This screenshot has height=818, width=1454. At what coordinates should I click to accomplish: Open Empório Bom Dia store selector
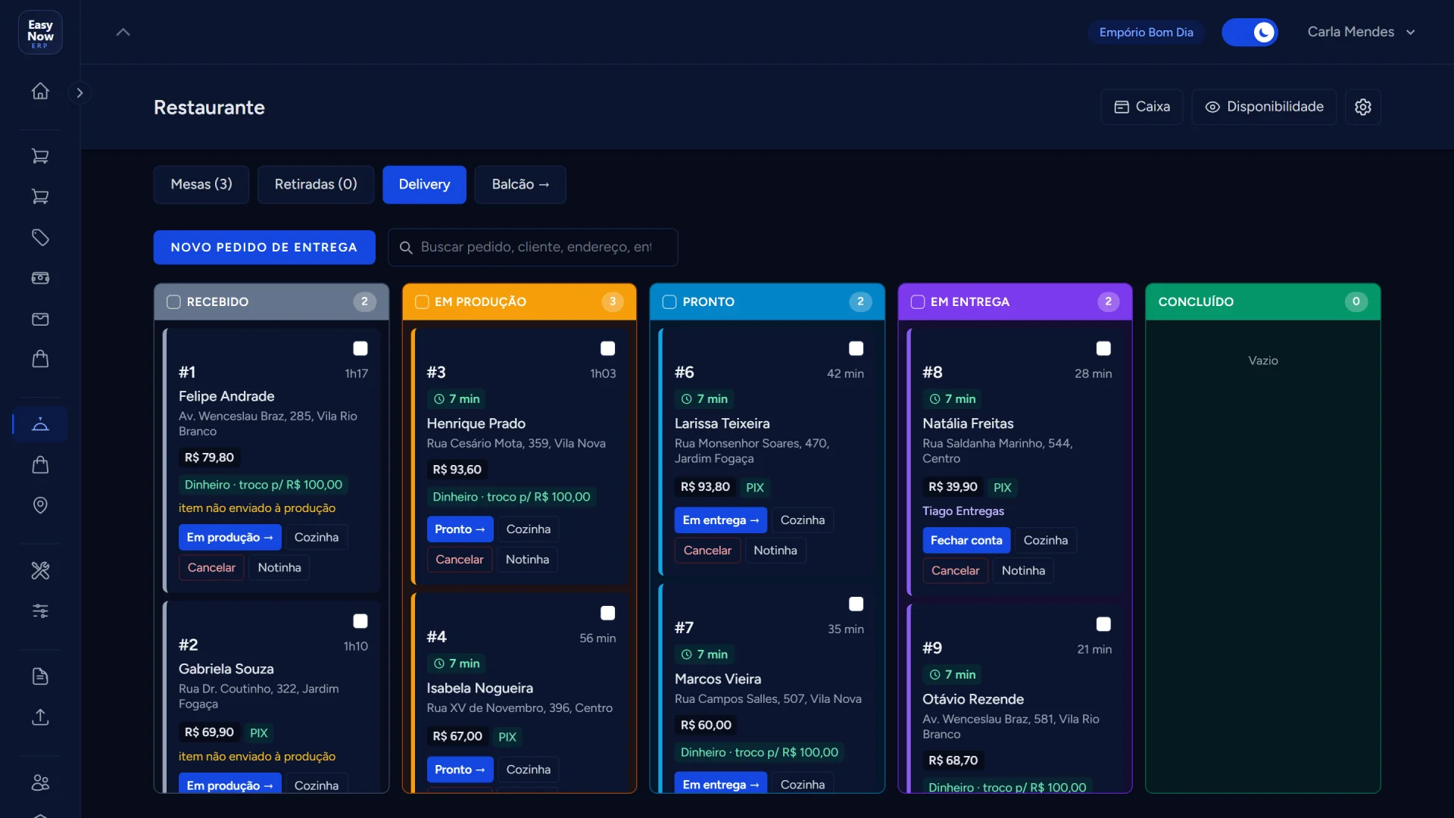tap(1146, 32)
